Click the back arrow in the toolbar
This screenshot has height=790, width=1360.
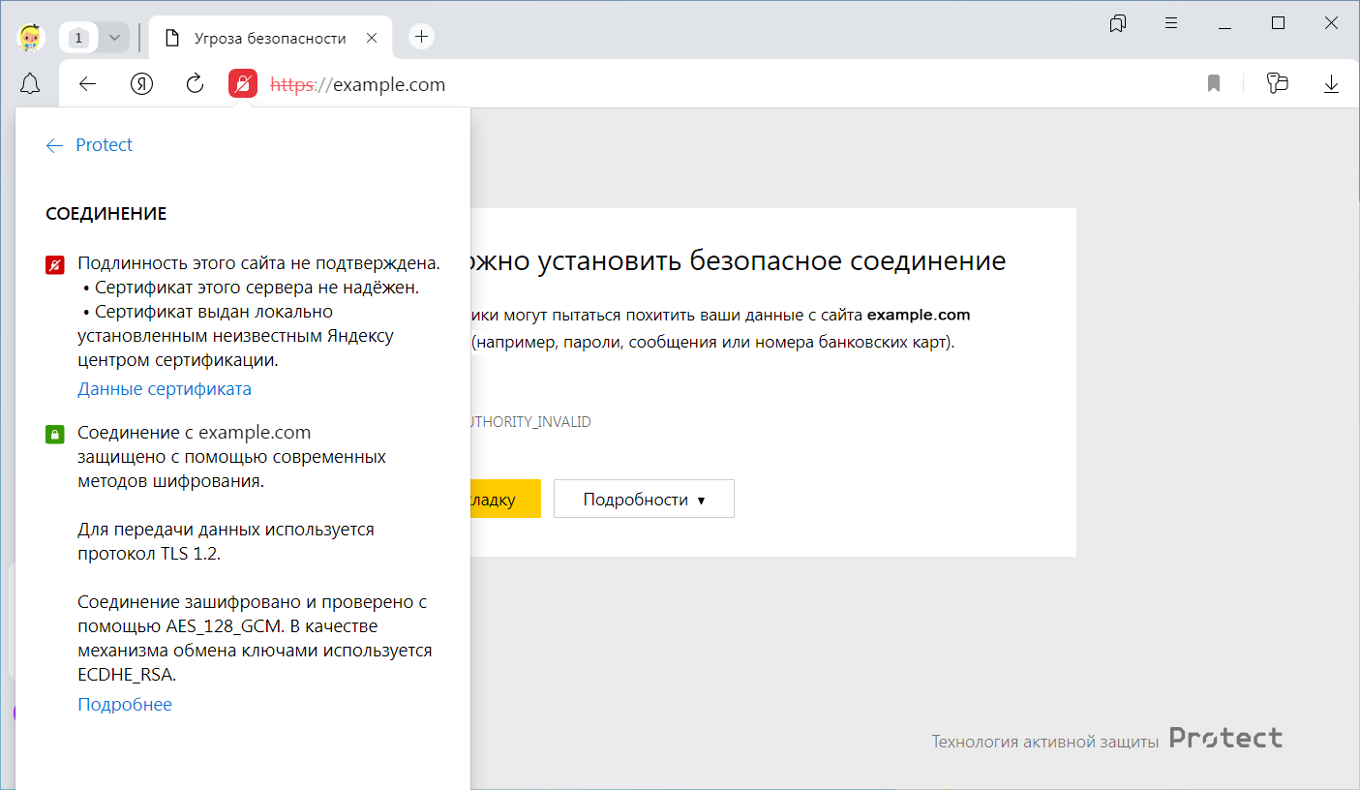pyautogui.click(x=88, y=84)
